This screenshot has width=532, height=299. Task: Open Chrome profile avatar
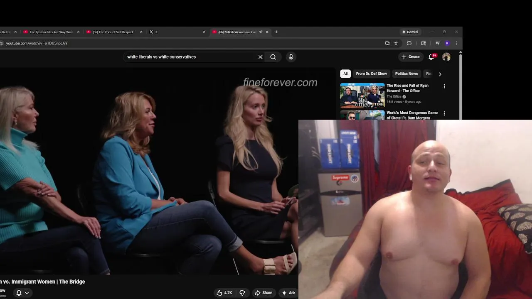click(447, 43)
